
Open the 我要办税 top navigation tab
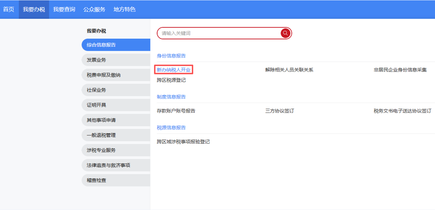[x=34, y=9]
